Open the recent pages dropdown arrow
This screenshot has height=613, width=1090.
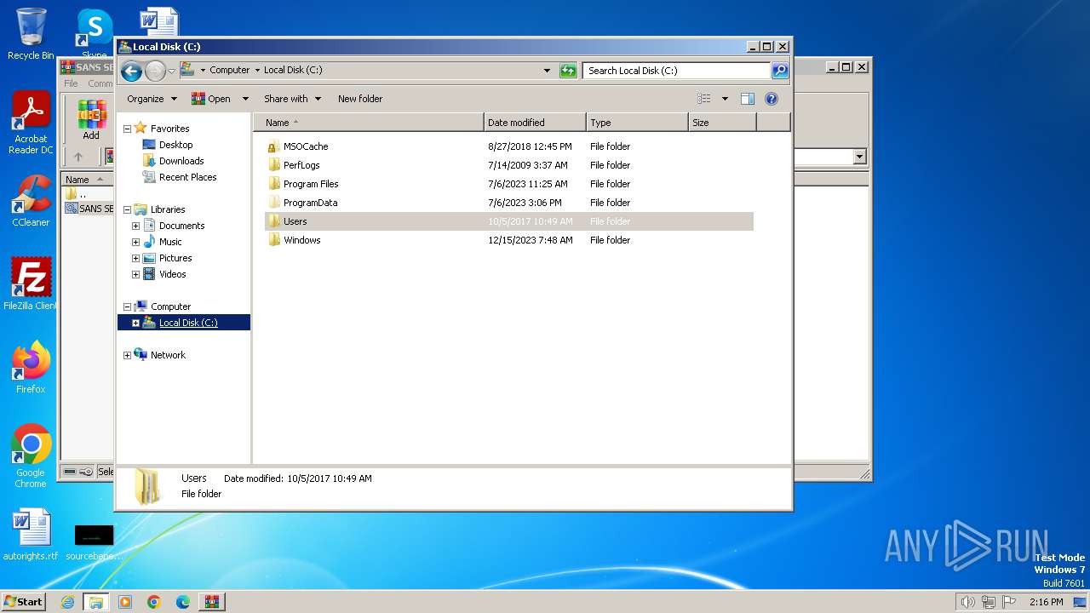tap(171, 71)
